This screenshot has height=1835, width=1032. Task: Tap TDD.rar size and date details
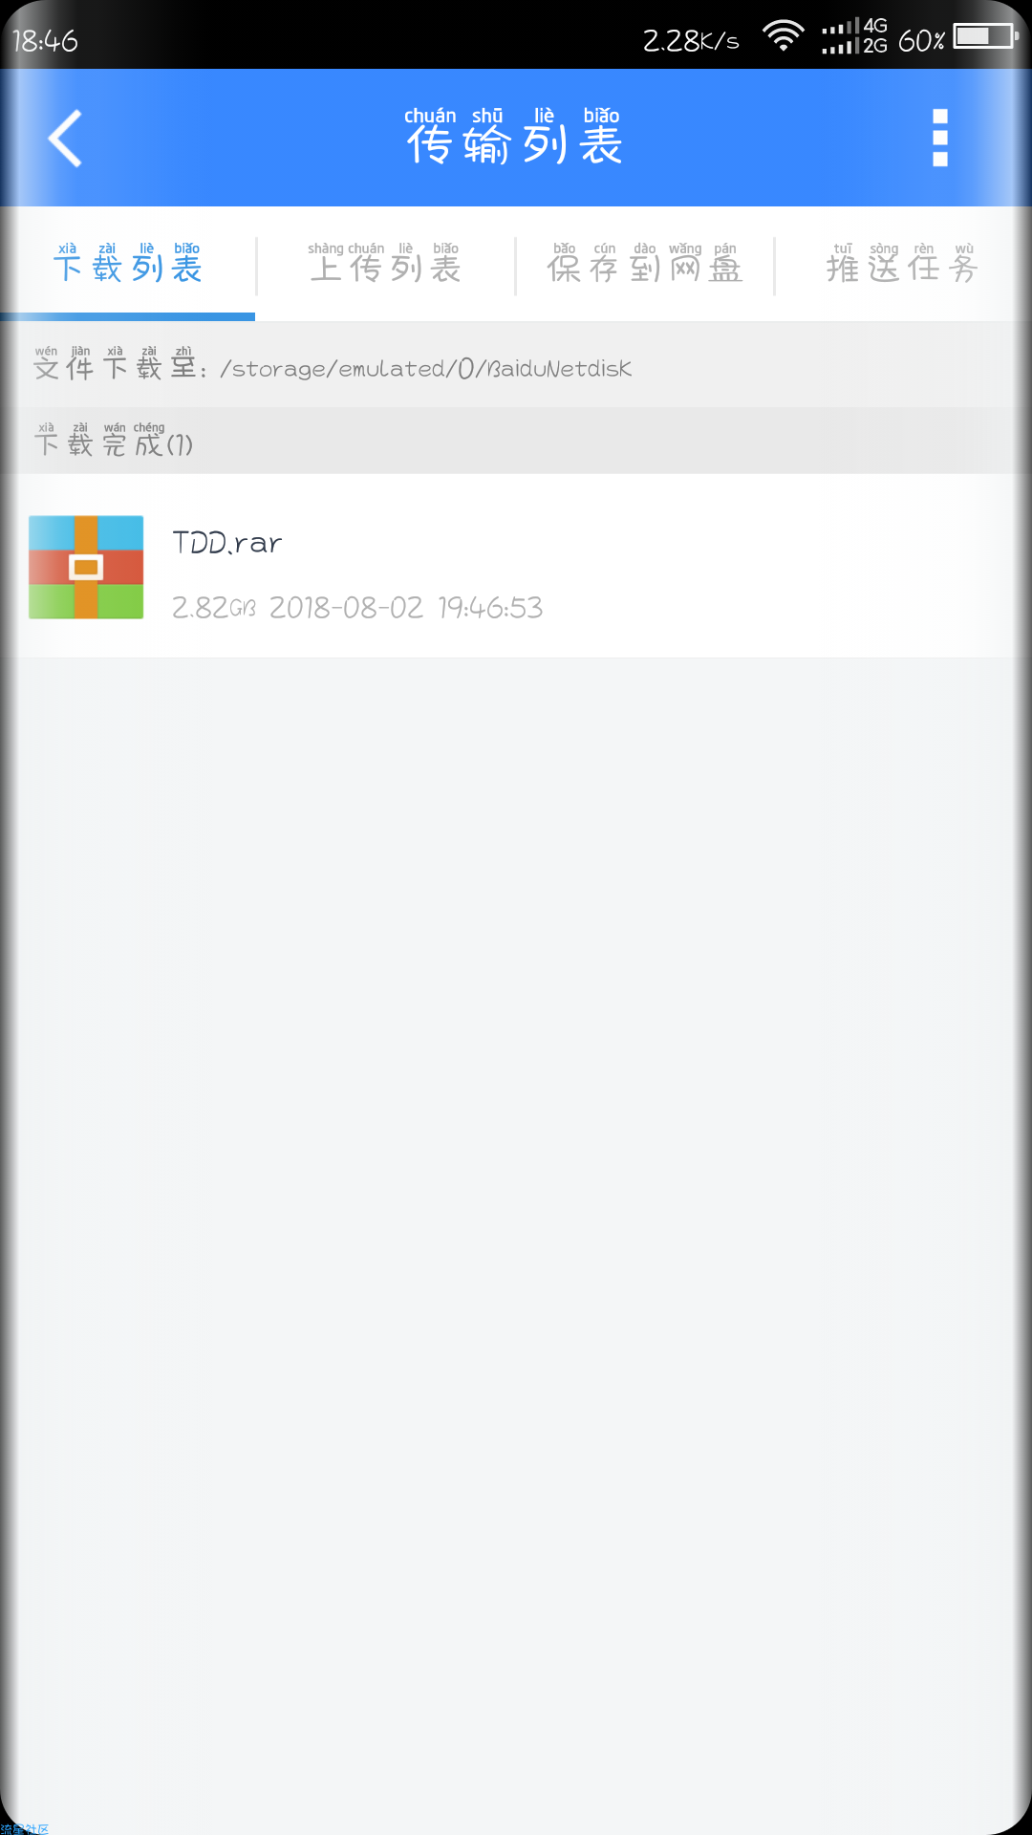point(357,608)
